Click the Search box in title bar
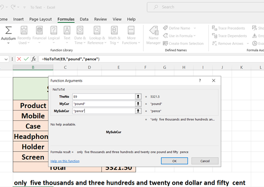 [205, 7]
